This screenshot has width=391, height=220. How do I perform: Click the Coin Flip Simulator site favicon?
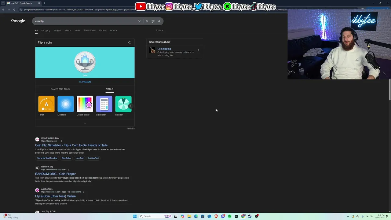pyautogui.click(x=37, y=140)
